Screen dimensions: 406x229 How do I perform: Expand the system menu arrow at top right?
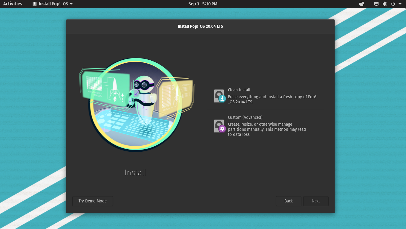tap(400, 4)
